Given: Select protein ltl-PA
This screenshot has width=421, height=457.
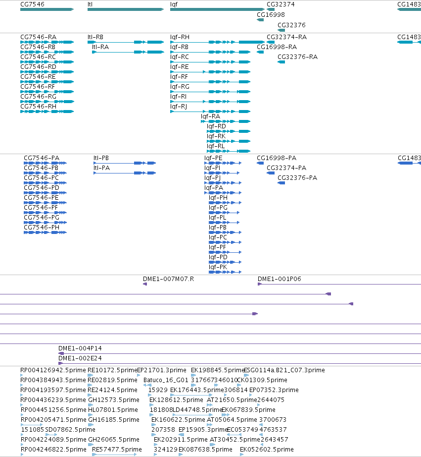Looking at the screenshot, I should (102, 168).
